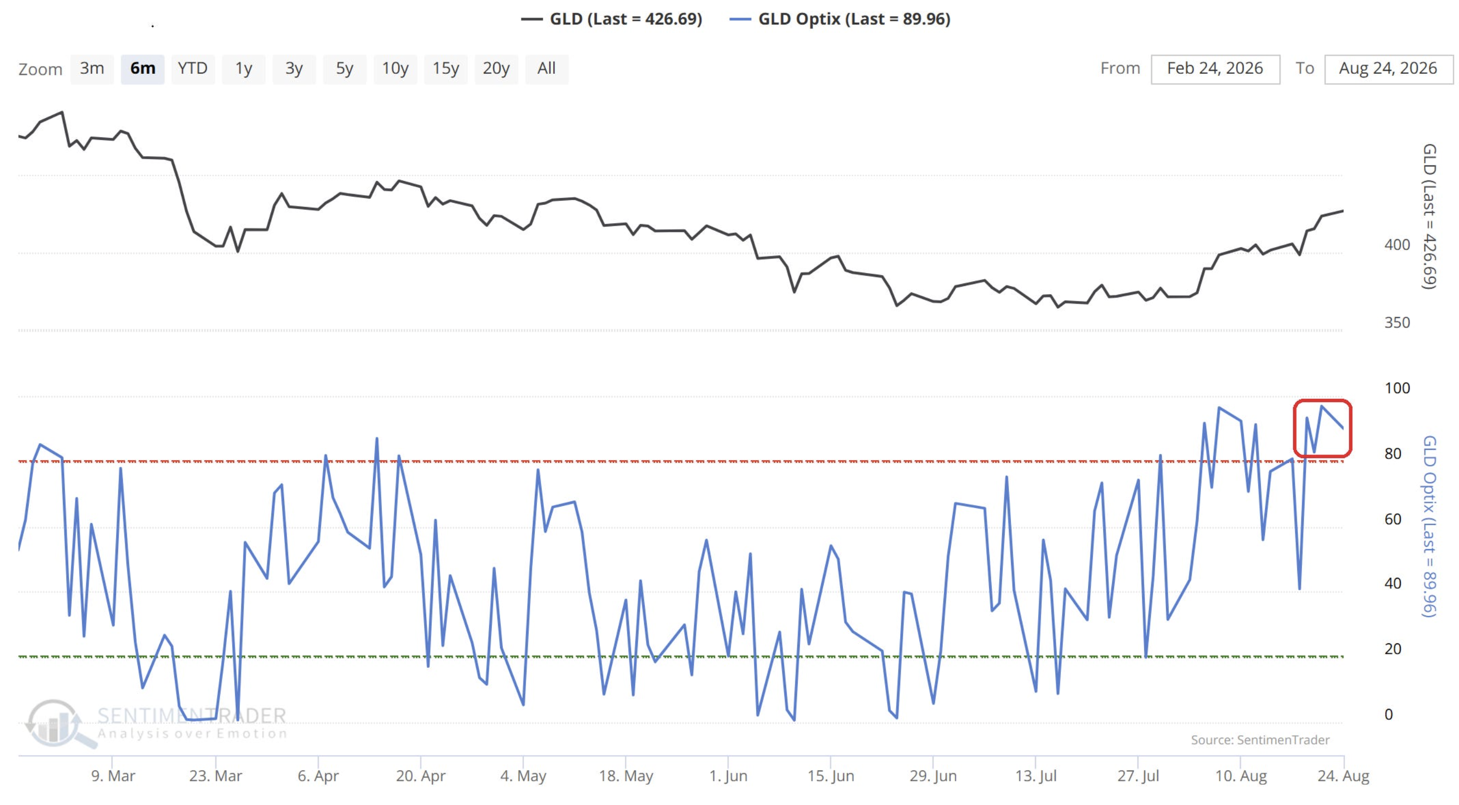1459x805 pixels.
Task: Click the 15. Jun axis label
Action: coord(831,775)
